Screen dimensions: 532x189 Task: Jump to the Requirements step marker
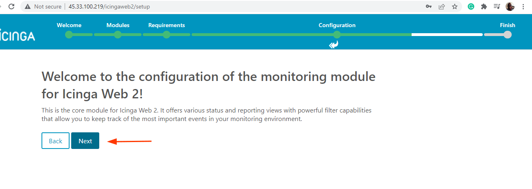pyautogui.click(x=166, y=35)
